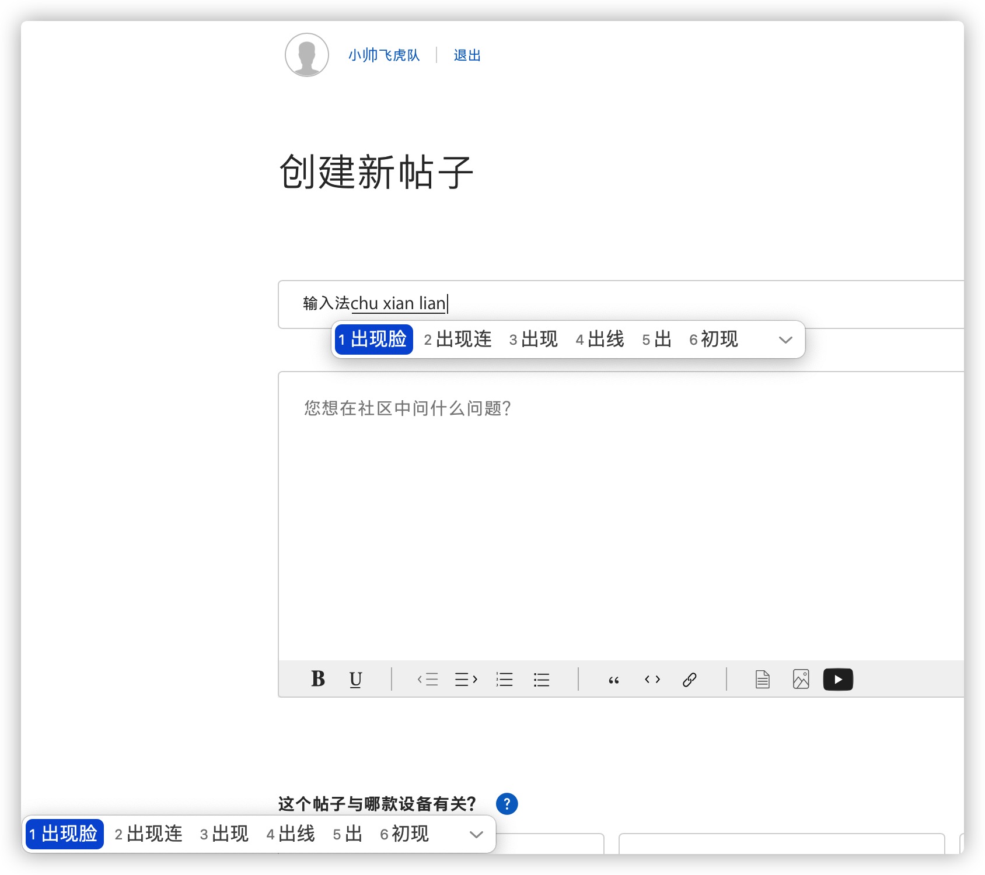Insert code block with brackets icon
Viewport: 985px width, 875px height.
652,679
